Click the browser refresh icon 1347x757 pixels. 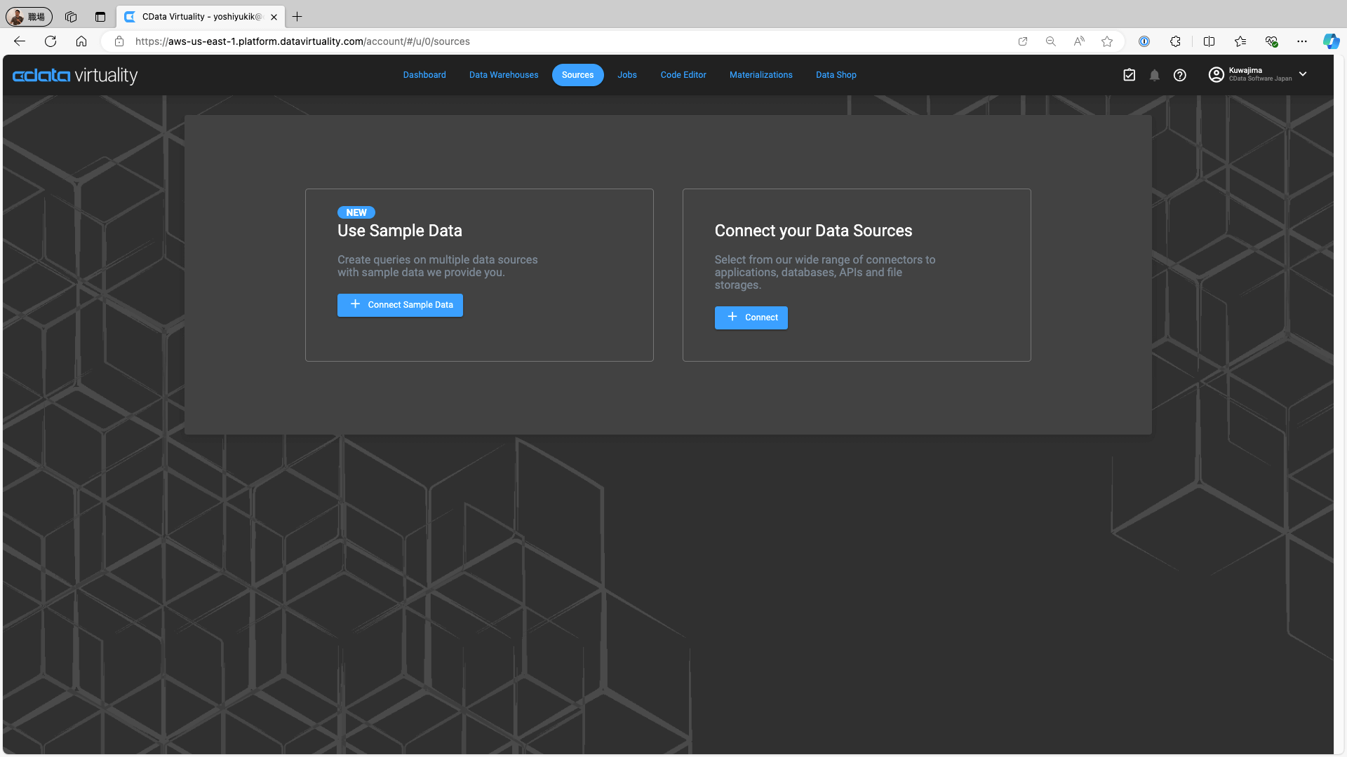(51, 41)
